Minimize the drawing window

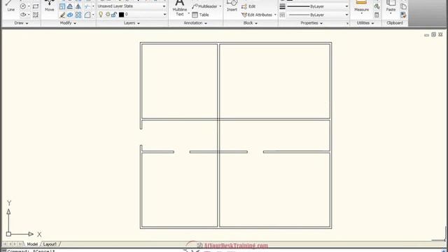tap(426, 35)
